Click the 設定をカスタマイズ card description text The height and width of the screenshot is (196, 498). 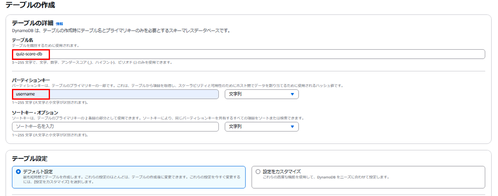point(326,177)
